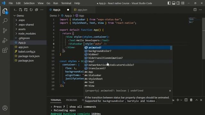Open app.json in the file tree

click(29, 47)
